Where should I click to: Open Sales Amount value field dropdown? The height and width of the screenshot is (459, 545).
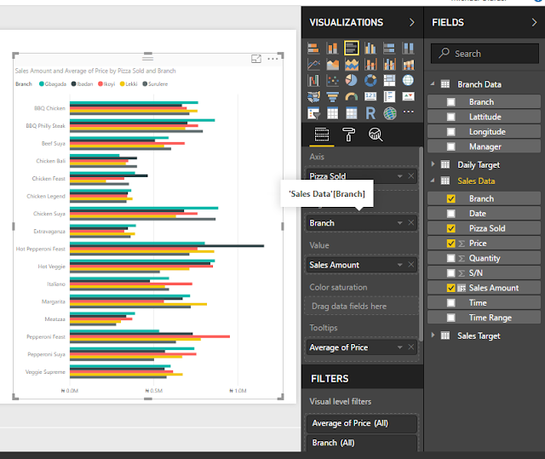click(399, 265)
